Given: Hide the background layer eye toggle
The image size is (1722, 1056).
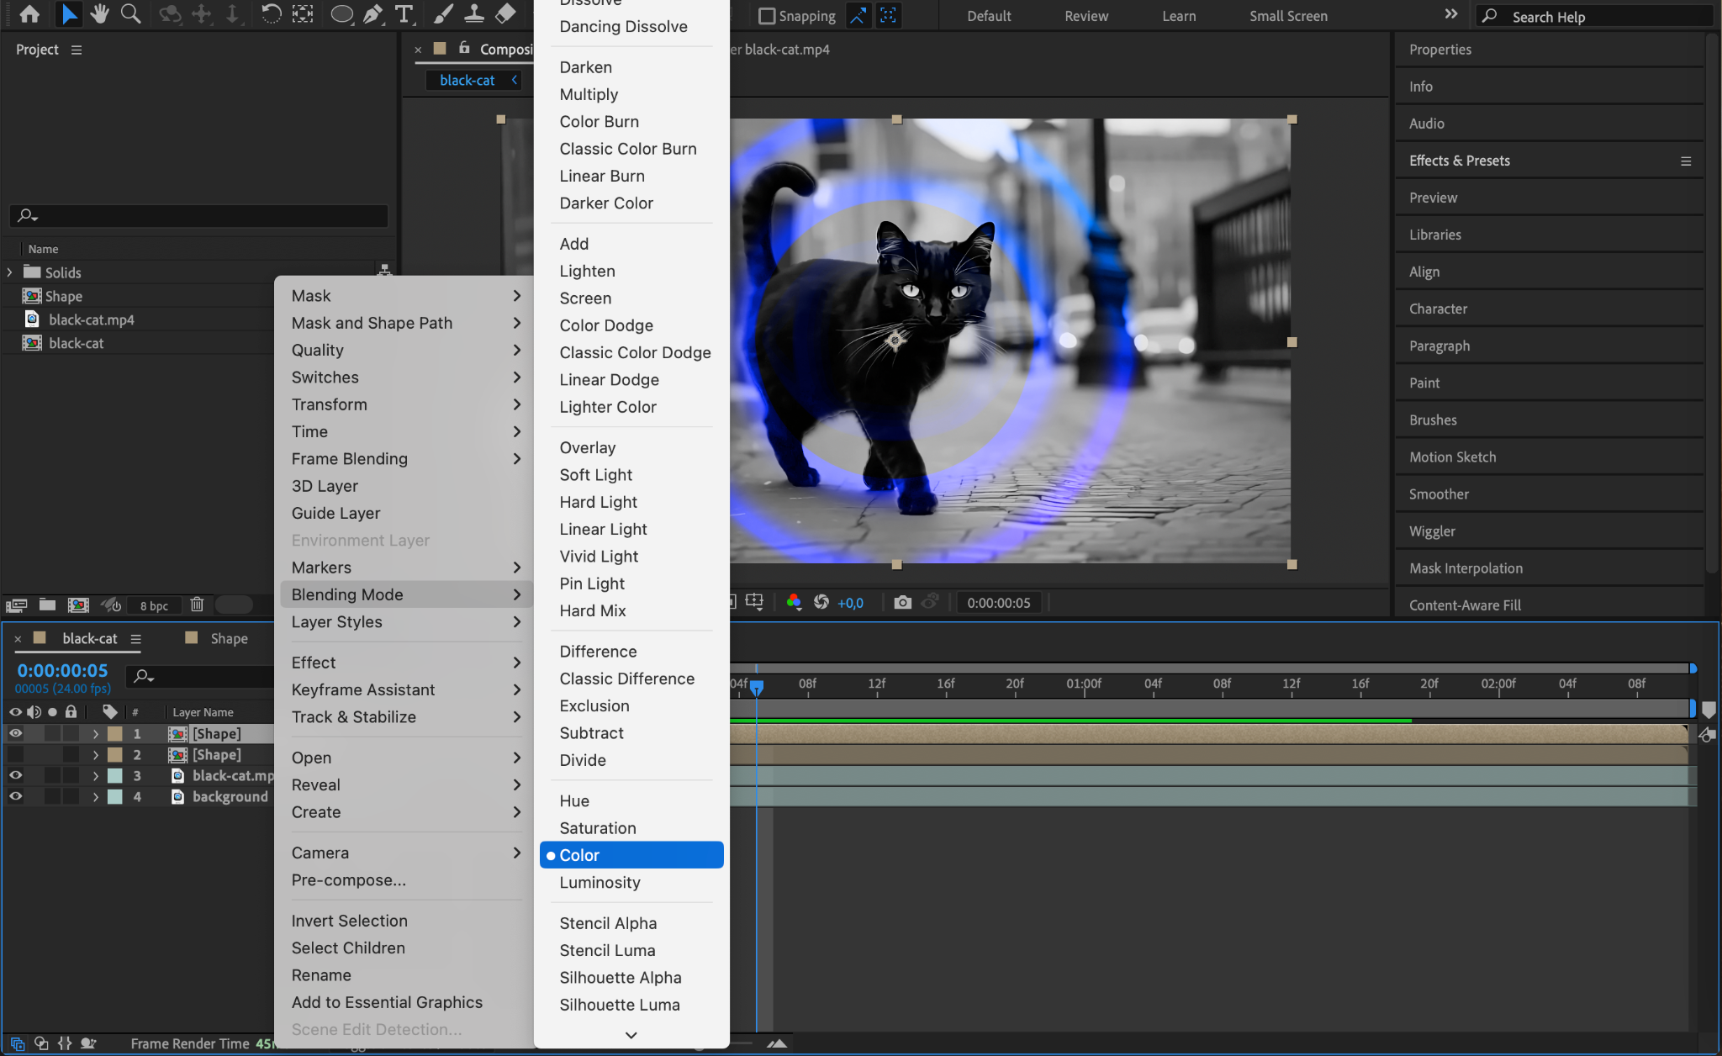Looking at the screenshot, I should click(15, 796).
